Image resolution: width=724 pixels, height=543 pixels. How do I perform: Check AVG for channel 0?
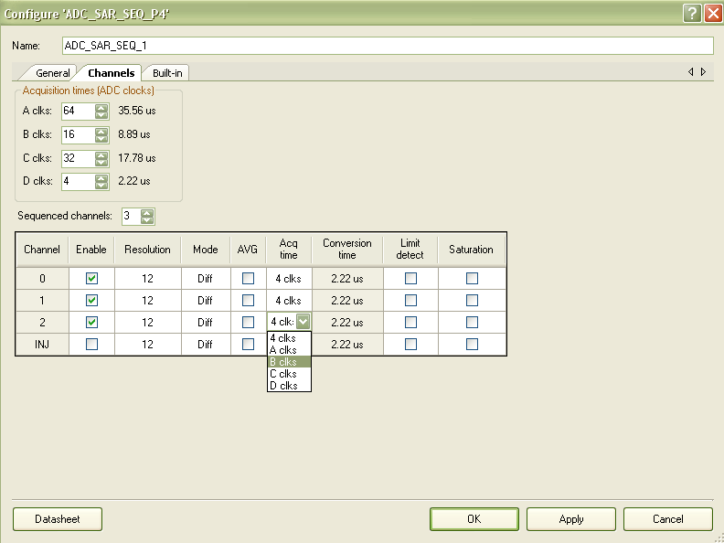point(248,279)
